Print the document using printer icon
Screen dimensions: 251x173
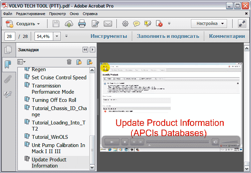[82, 24]
